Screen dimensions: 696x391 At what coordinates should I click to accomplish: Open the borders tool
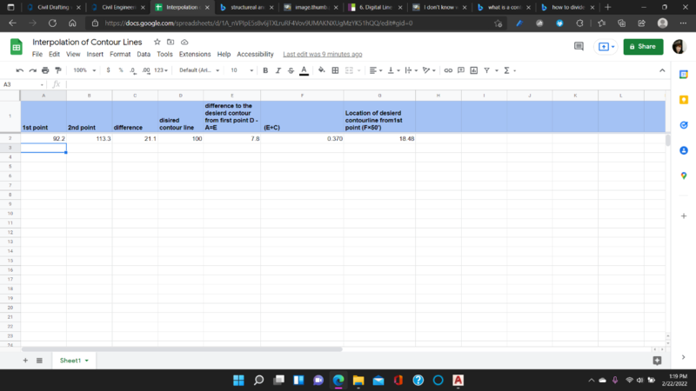(334, 70)
